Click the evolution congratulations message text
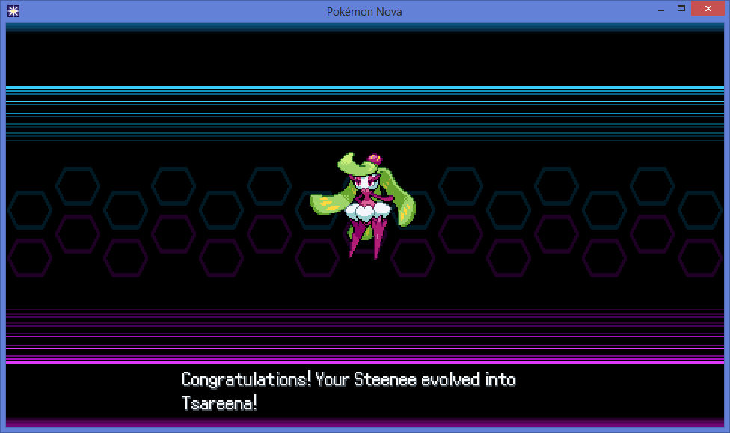 click(x=349, y=391)
